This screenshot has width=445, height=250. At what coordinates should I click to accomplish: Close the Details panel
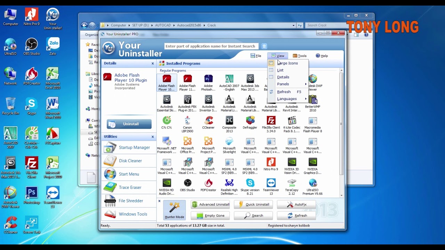[152, 63]
